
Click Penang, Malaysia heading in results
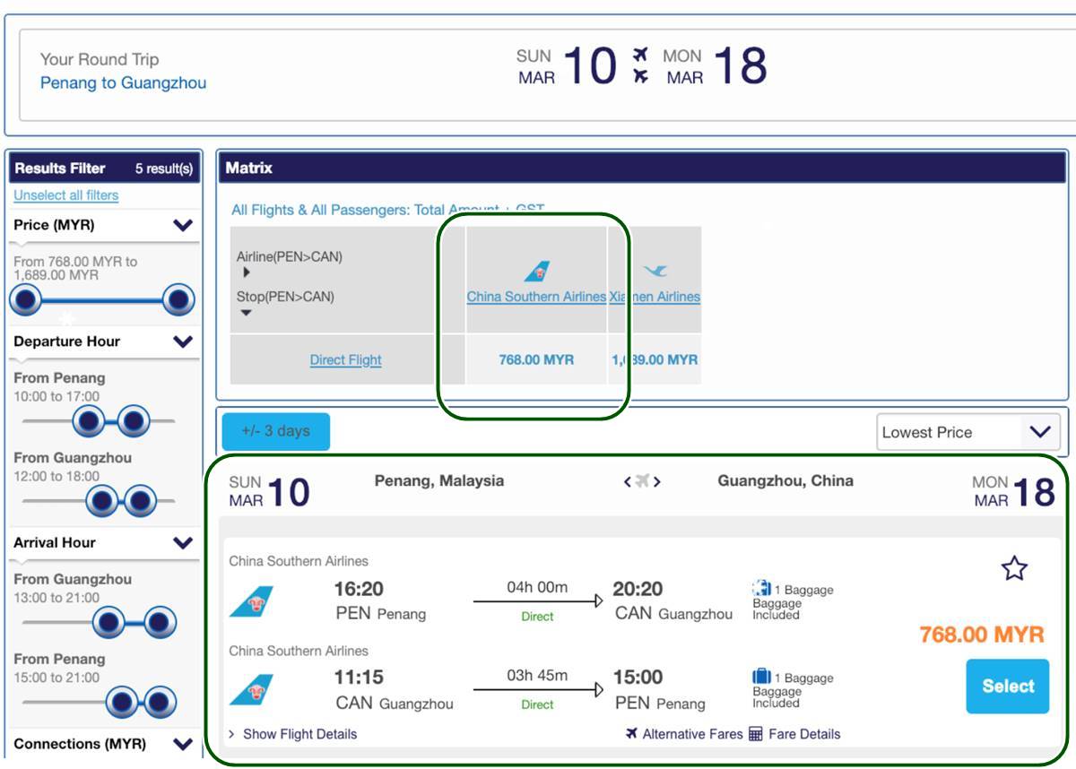pyautogui.click(x=439, y=480)
